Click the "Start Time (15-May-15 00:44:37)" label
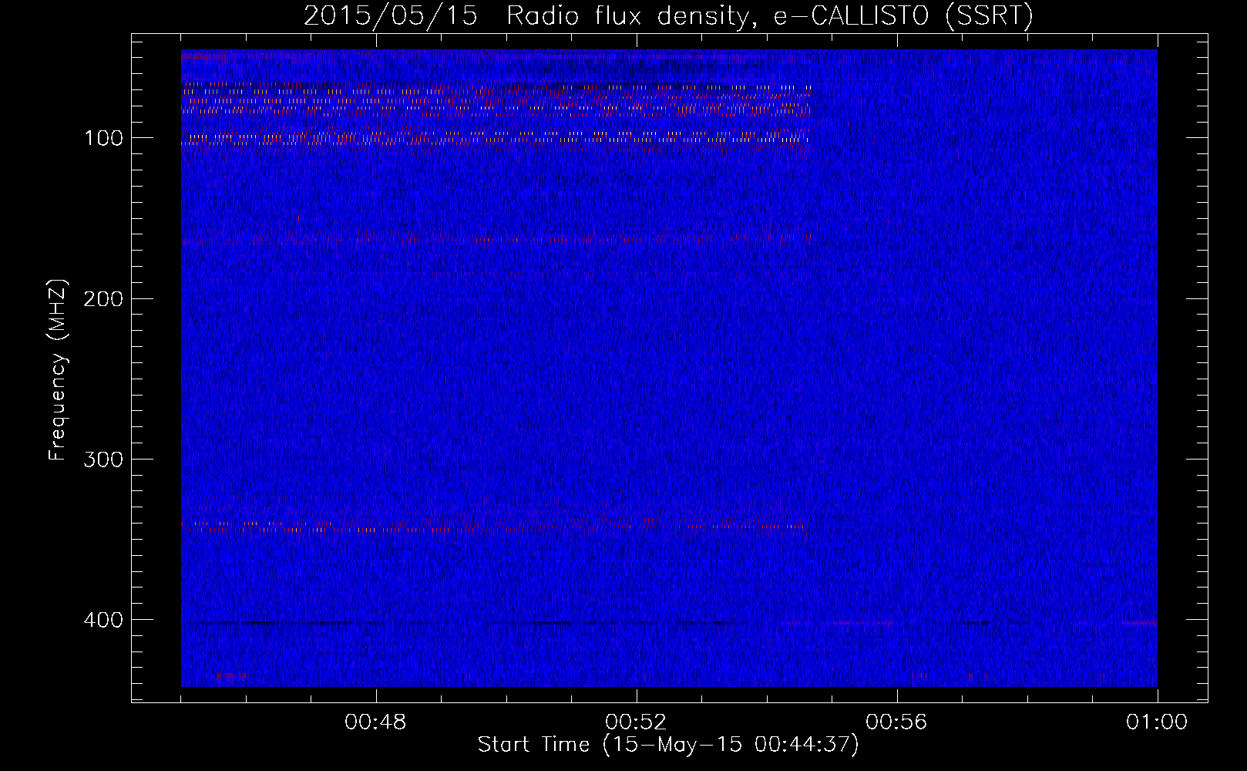The image size is (1247, 771). [x=668, y=745]
